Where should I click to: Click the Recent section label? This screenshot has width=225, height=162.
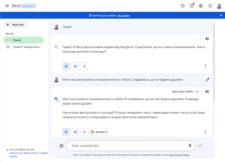tap(9, 34)
